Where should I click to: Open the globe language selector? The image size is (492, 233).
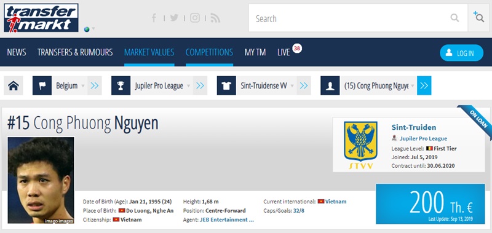coord(87,29)
